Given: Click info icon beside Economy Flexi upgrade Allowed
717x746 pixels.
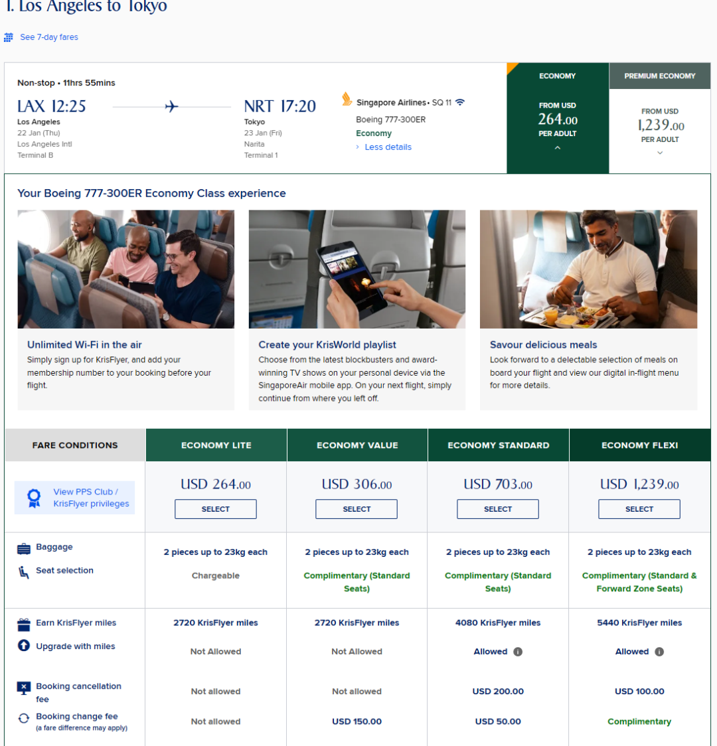Looking at the screenshot, I should (659, 652).
